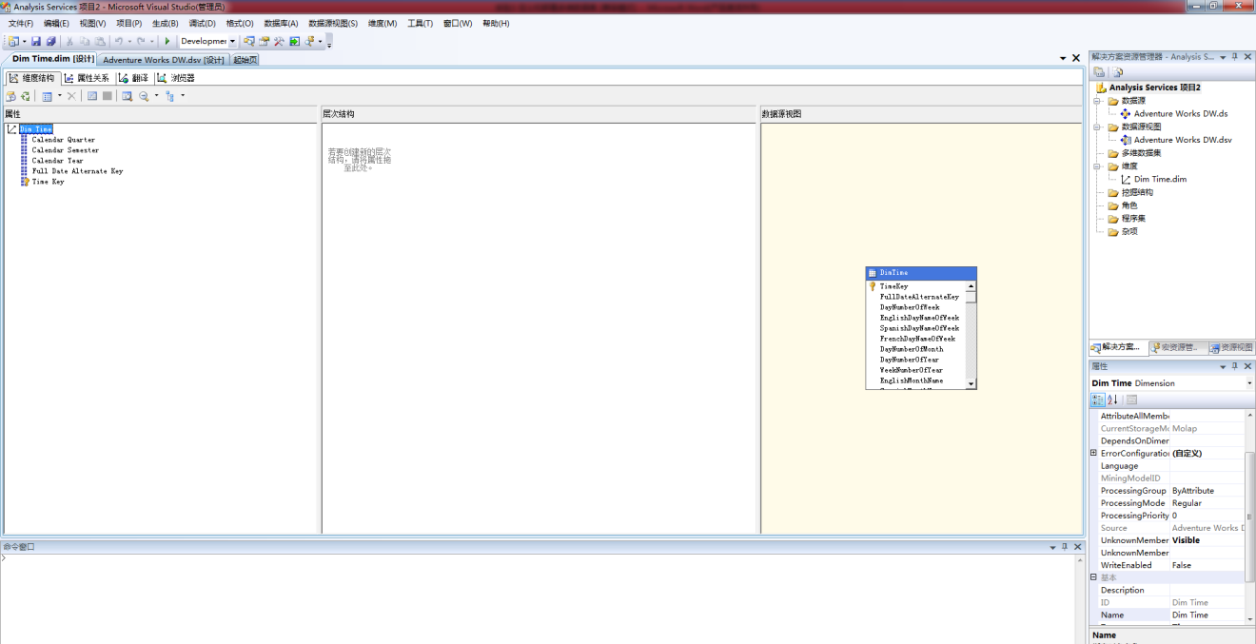Toggle the auto-hide pin on Properties window
The image size is (1256, 644).
pos(1234,365)
